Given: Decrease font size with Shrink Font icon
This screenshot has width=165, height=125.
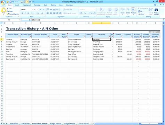Looking at the screenshot, I should (44, 10).
